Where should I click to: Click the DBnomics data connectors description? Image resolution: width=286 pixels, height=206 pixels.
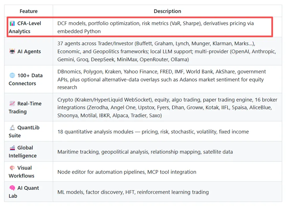(x=161, y=80)
